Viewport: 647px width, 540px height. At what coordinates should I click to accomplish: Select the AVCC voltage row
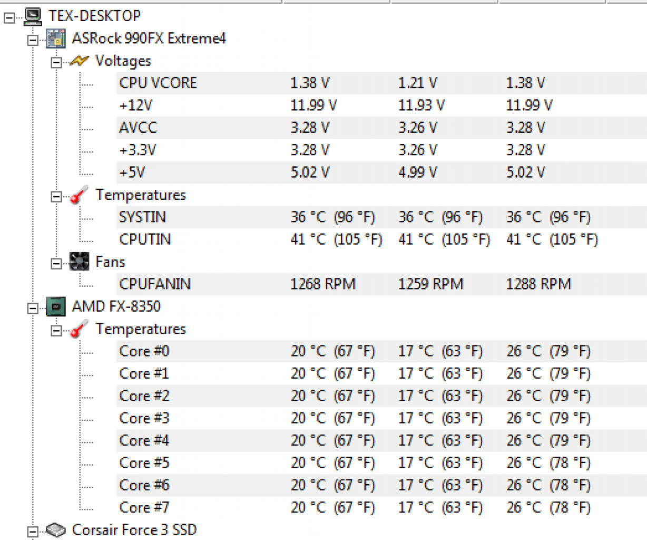381,128
